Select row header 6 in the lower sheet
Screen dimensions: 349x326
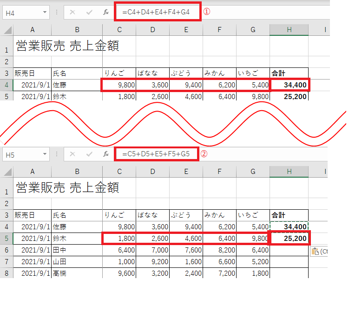(7, 250)
